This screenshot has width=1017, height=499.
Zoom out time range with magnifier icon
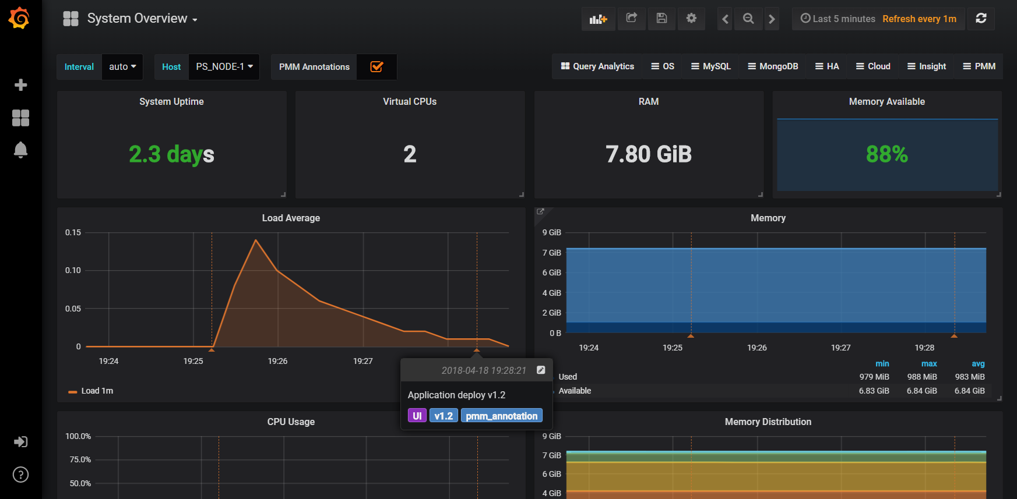click(x=748, y=19)
